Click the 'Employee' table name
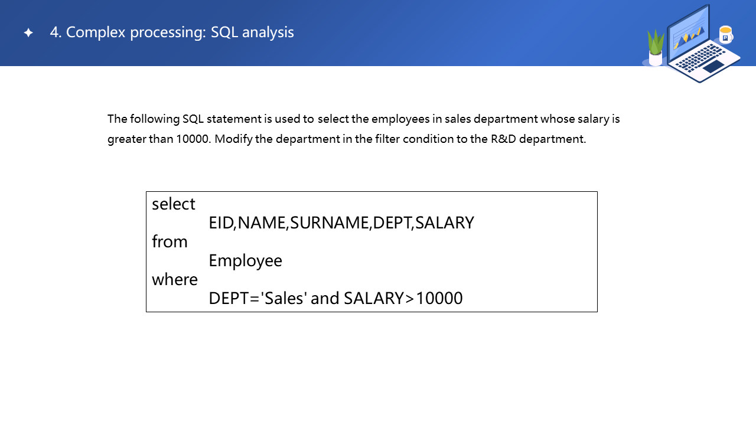The height and width of the screenshot is (425, 756). coord(245,261)
